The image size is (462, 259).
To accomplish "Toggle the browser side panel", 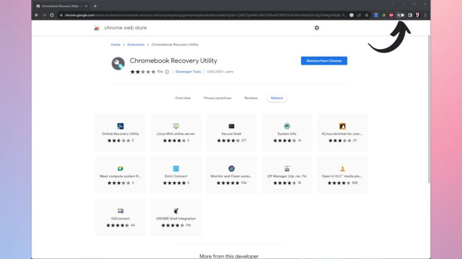I will (x=410, y=15).
